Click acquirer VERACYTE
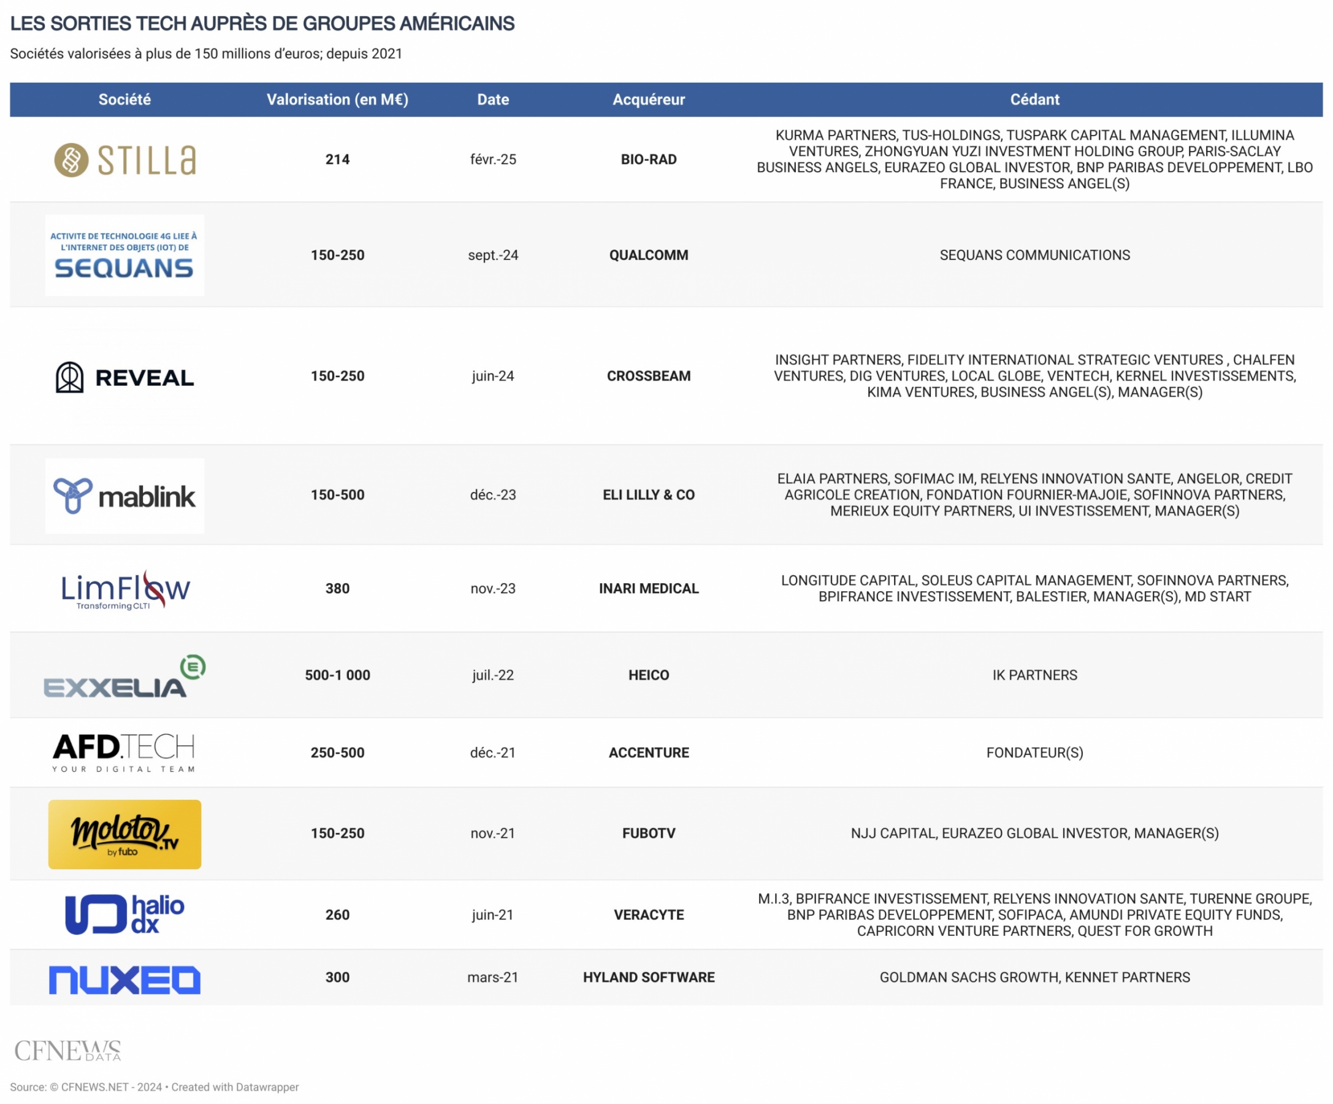The image size is (1333, 1104). click(x=649, y=915)
